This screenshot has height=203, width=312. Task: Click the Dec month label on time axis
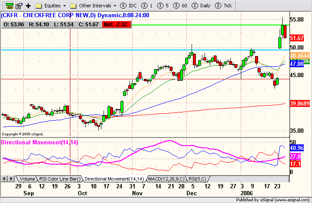pos(192,193)
